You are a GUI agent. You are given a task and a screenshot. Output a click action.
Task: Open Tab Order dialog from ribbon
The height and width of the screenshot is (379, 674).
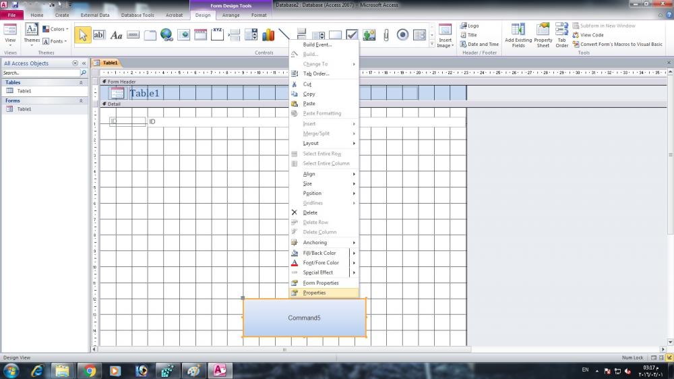(x=562, y=35)
